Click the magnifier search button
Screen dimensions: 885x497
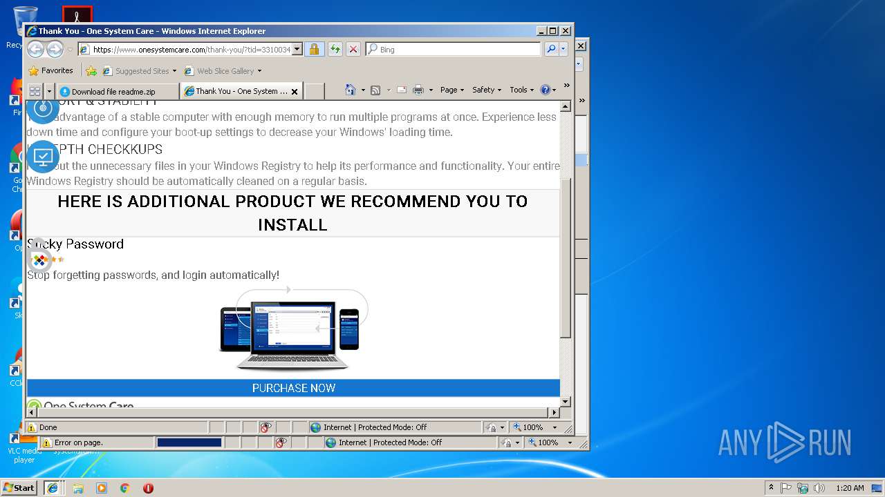click(551, 49)
